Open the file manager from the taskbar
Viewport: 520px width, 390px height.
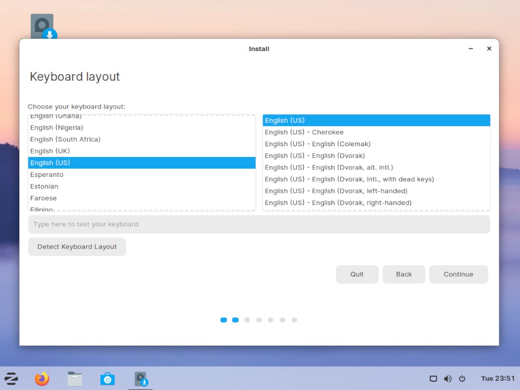75,379
